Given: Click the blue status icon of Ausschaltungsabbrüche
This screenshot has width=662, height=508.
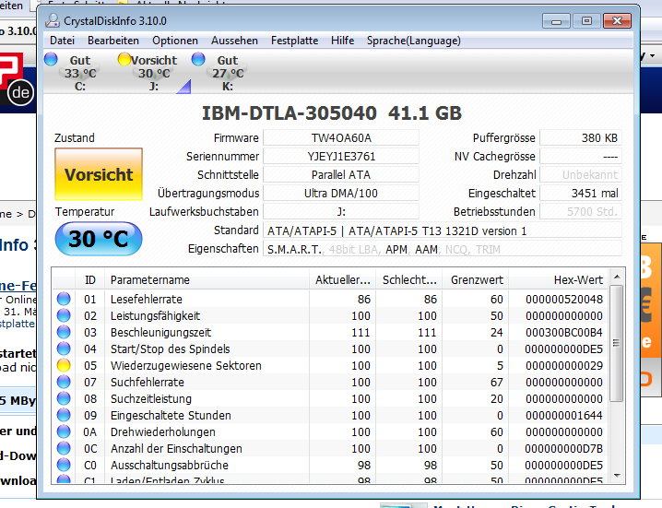Looking at the screenshot, I should point(64,465).
